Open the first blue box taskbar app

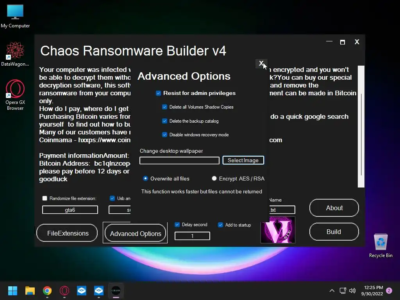coord(82,291)
